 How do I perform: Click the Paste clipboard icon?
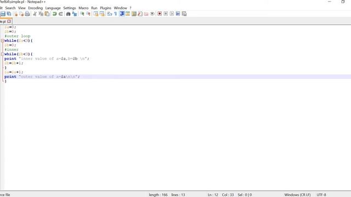click(47, 14)
